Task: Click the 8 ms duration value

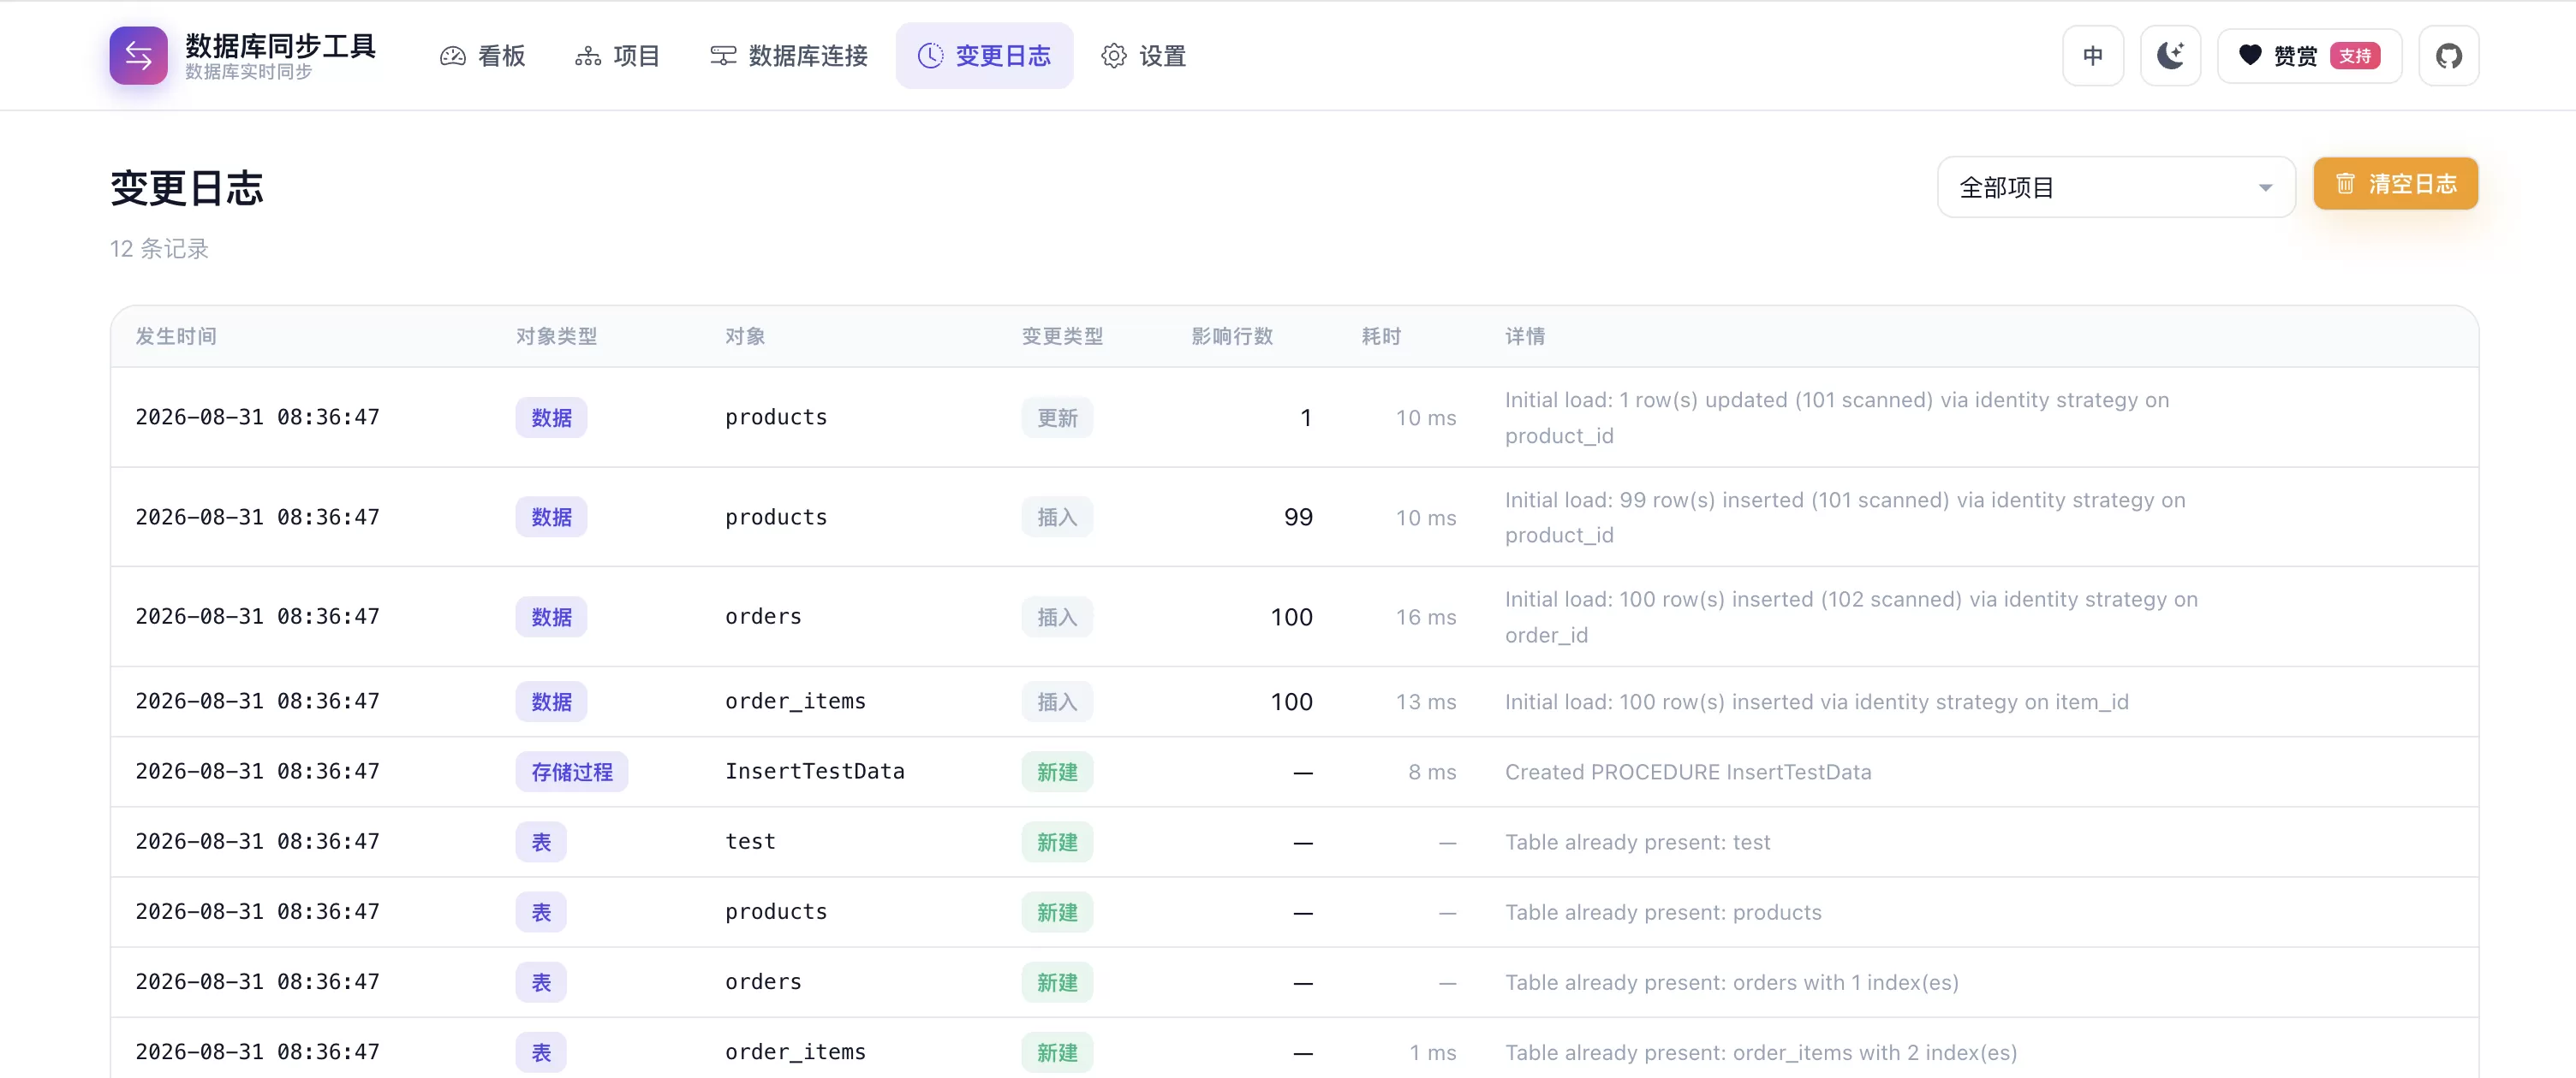Action: click(x=1432, y=773)
